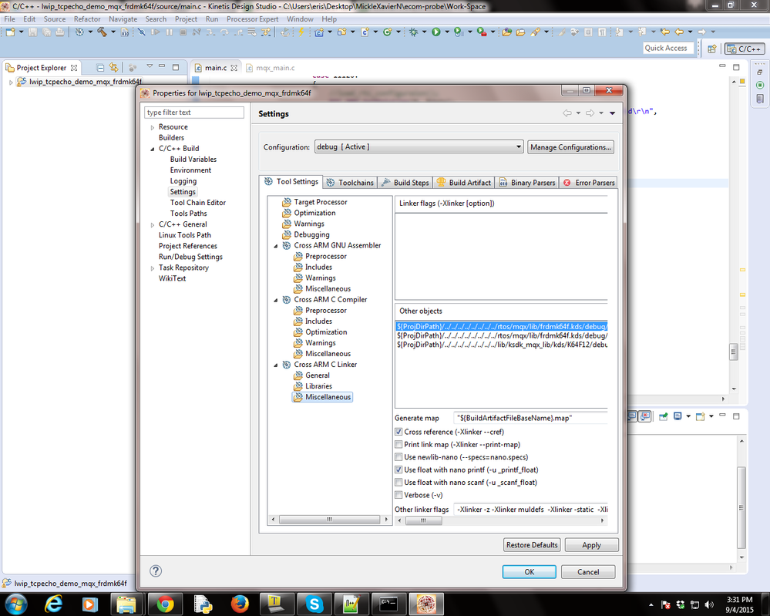Viewport: 770px width, 616px height.
Task: Select Libraries under Cross ARM C Linker
Action: [x=318, y=386]
